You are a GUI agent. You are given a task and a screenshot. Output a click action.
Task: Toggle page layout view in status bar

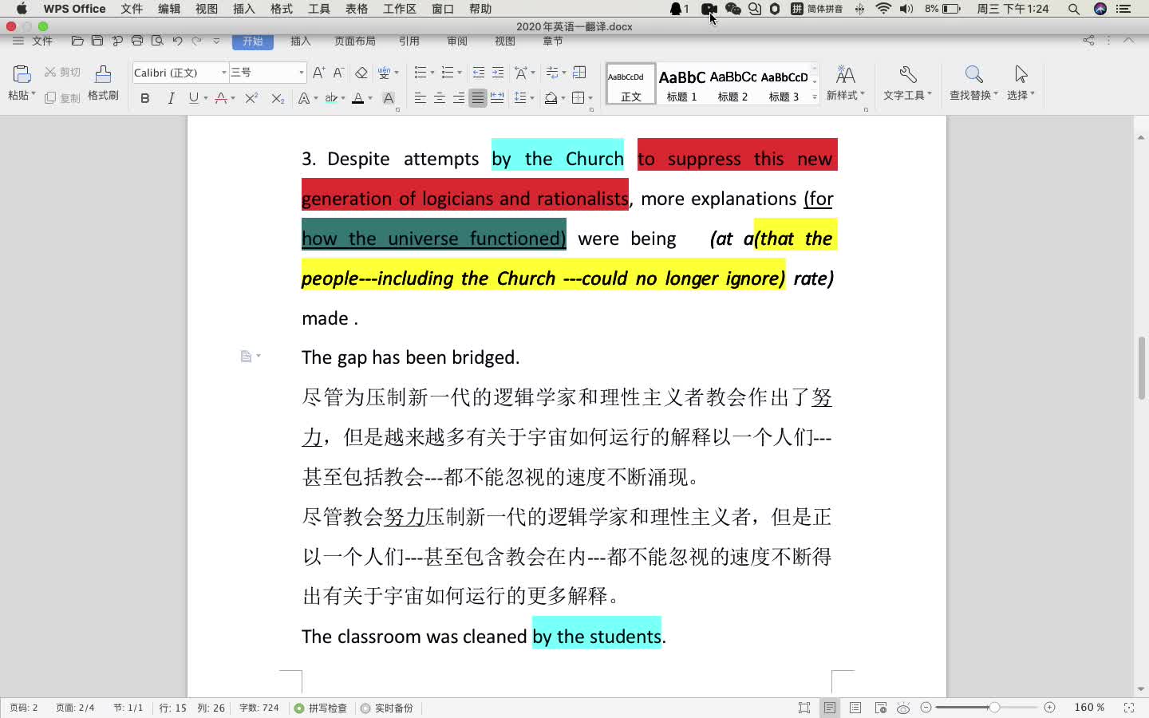[x=830, y=708]
